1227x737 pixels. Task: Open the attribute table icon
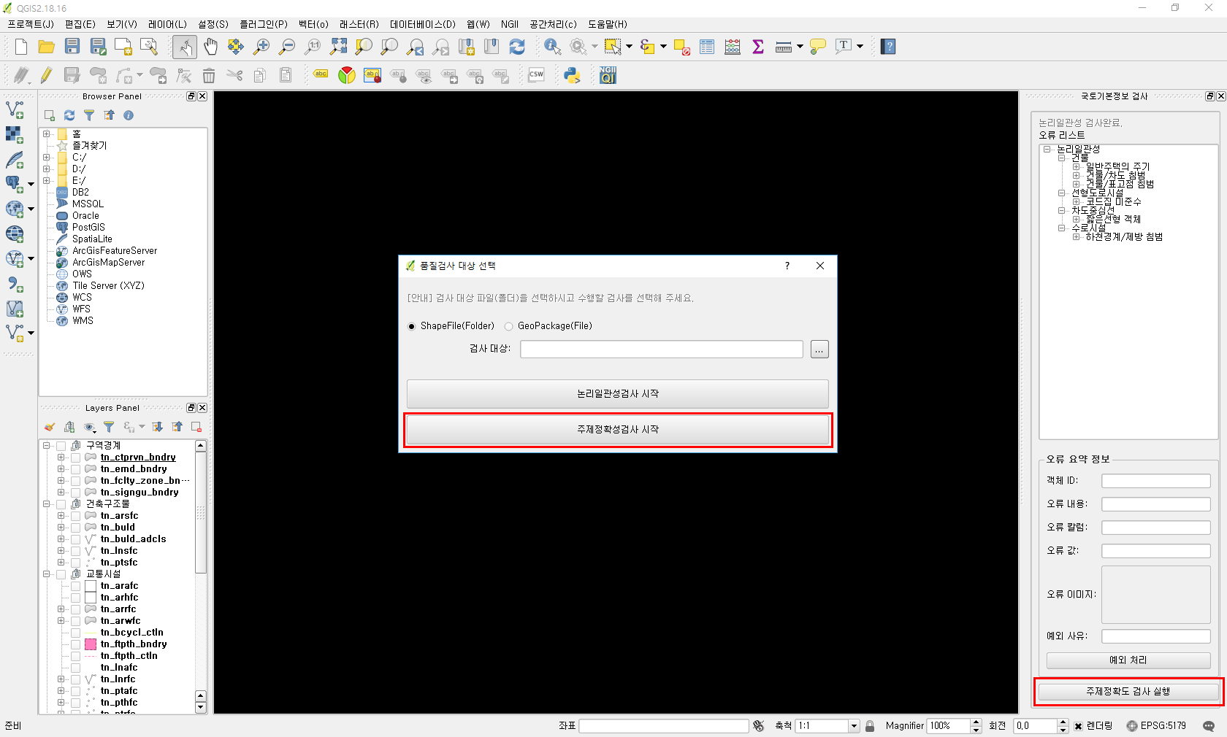tap(707, 47)
